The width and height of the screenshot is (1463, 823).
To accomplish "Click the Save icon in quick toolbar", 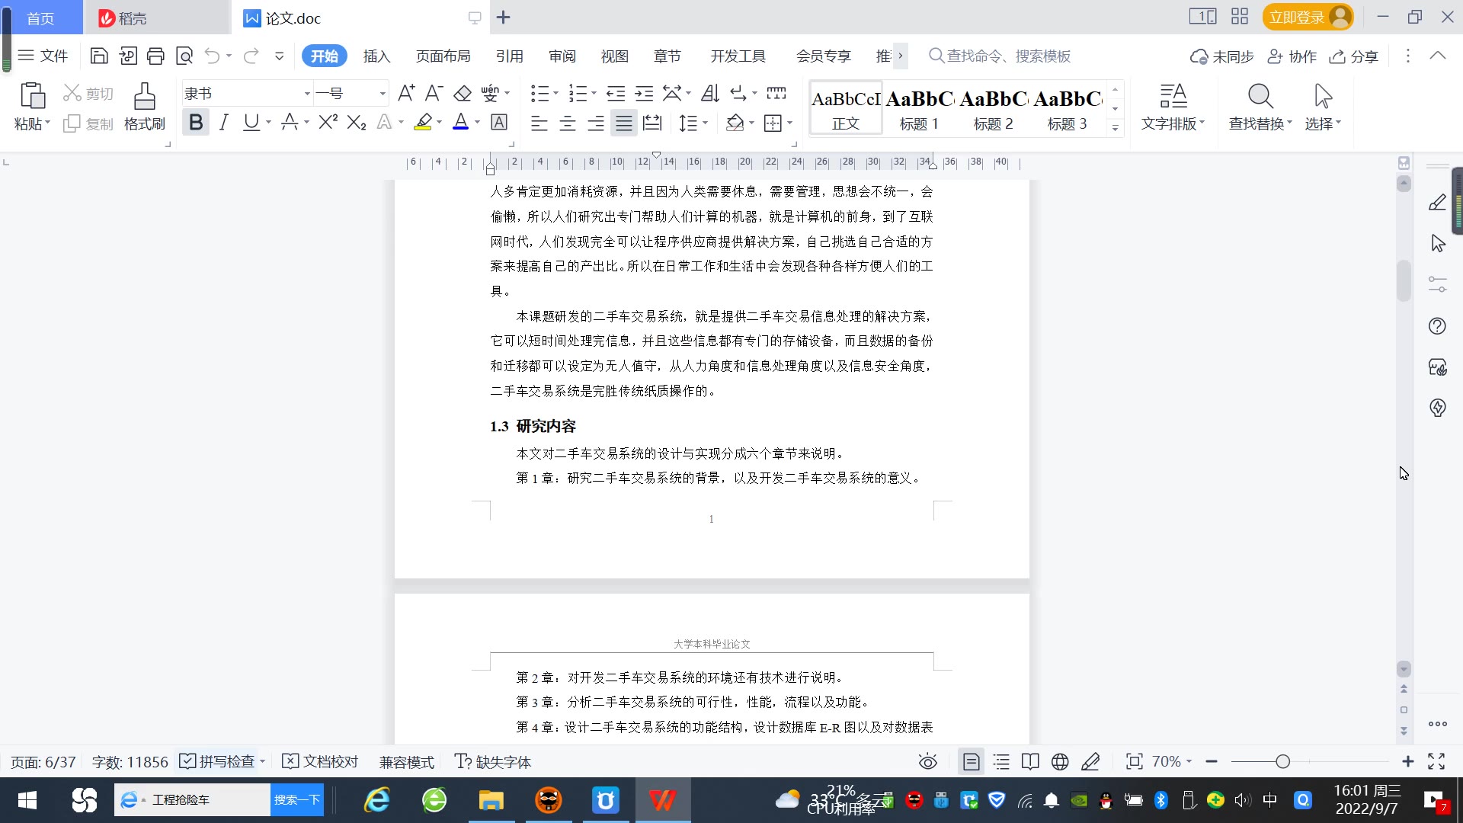I will 99,56.
